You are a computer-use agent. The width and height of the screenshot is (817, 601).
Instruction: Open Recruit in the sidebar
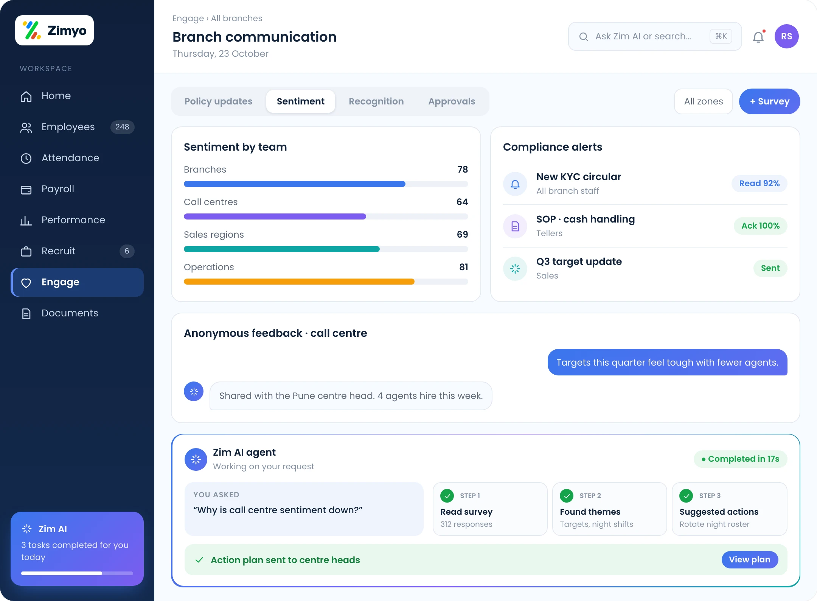77,251
